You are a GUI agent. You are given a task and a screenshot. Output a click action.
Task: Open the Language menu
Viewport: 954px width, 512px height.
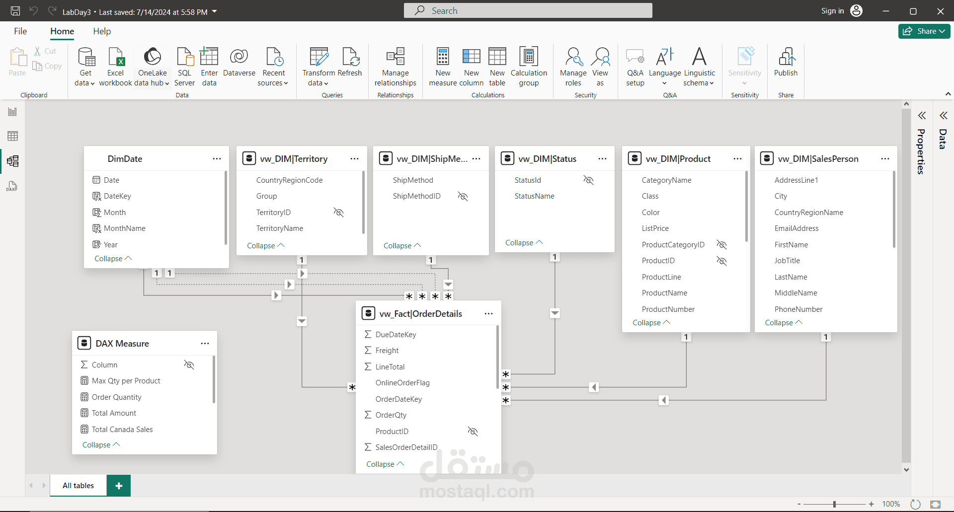click(x=665, y=67)
